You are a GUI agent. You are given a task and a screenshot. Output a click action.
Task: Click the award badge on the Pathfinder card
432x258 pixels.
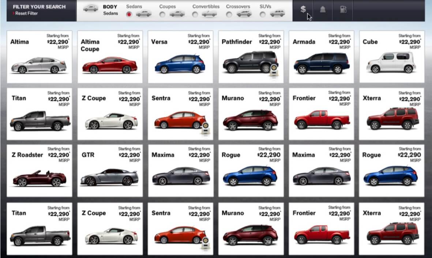274,70
